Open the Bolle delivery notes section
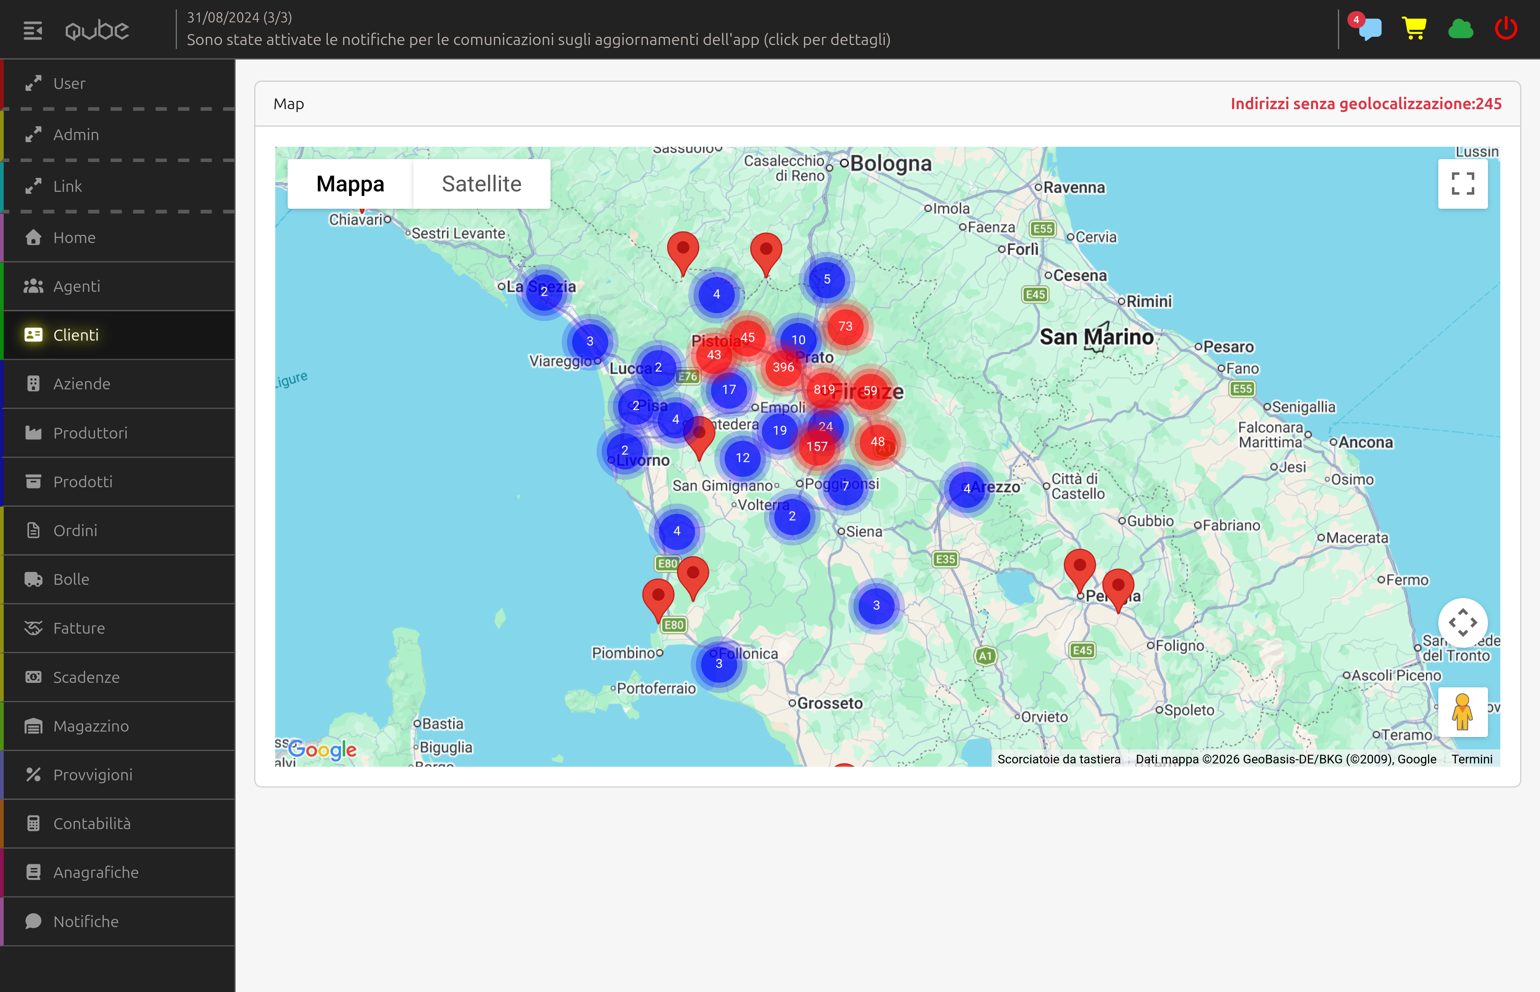Viewport: 1540px width, 992px height. (71, 579)
